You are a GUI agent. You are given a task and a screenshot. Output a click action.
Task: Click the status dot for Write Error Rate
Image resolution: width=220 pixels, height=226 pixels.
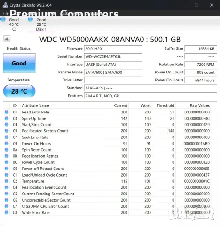tap(7, 212)
